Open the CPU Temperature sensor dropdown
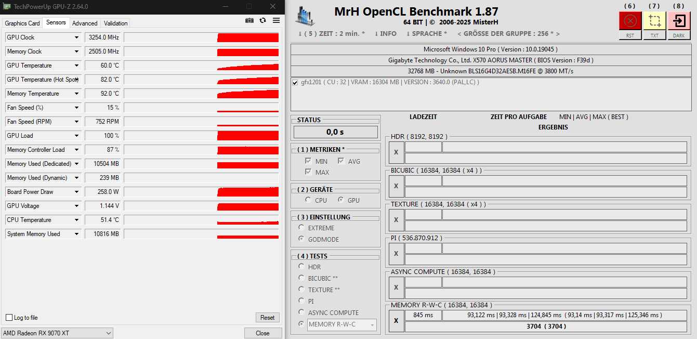Image resolution: width=697 pixels, height=339 pixels. click(77, 220)
